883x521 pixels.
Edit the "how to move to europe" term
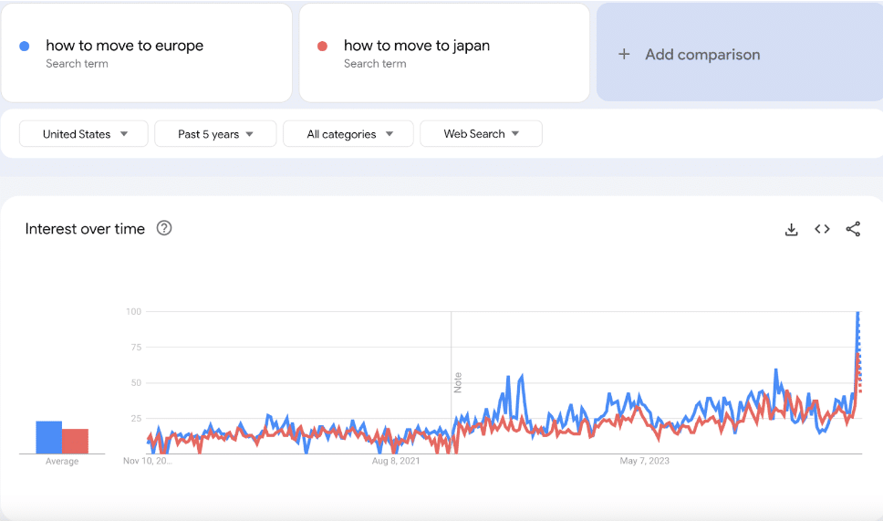(125, 46)
